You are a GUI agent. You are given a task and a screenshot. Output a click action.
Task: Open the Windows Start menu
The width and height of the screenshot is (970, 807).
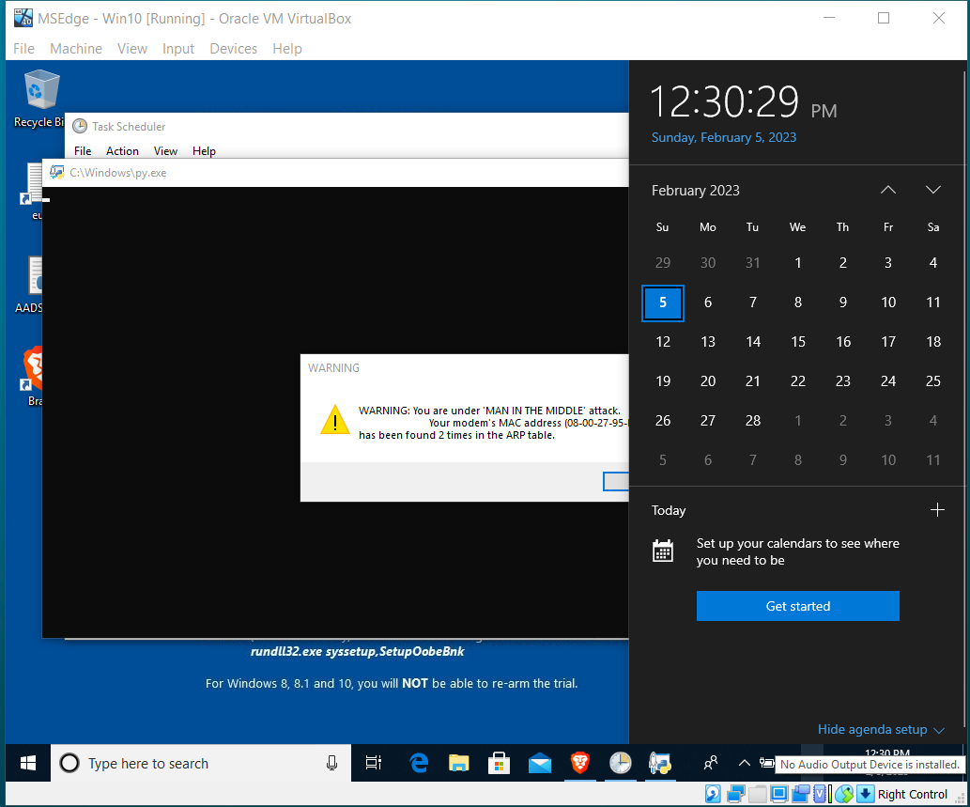tap(28, 763)
